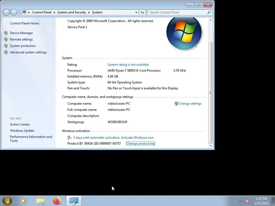Go to Control Panel Home
Image resolution: width=275 pixels, height=206 pixels.
[24, 23]
